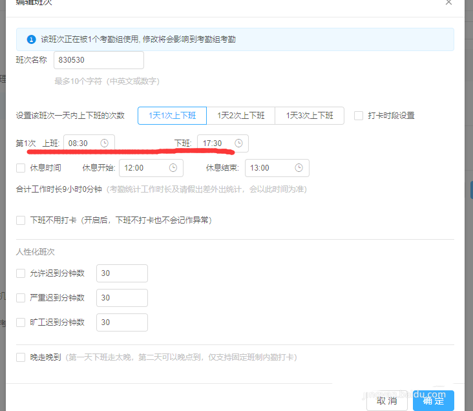473x411 pixels.
Task: Click clock icon in 上班 time field
Action: (105, 143)
